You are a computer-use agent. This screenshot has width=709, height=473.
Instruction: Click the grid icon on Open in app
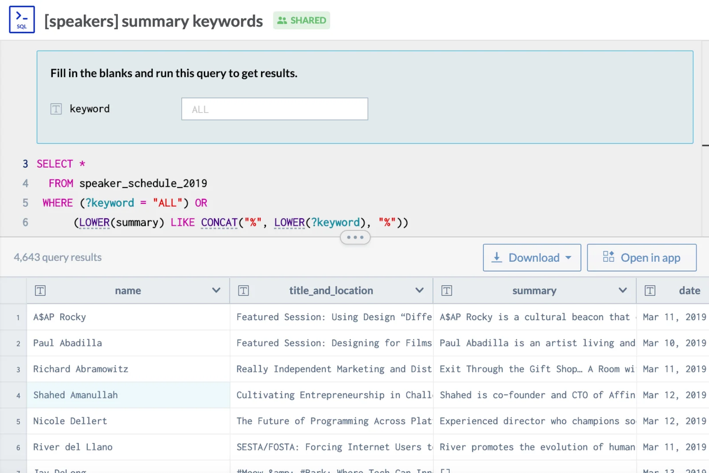(608, 257)
